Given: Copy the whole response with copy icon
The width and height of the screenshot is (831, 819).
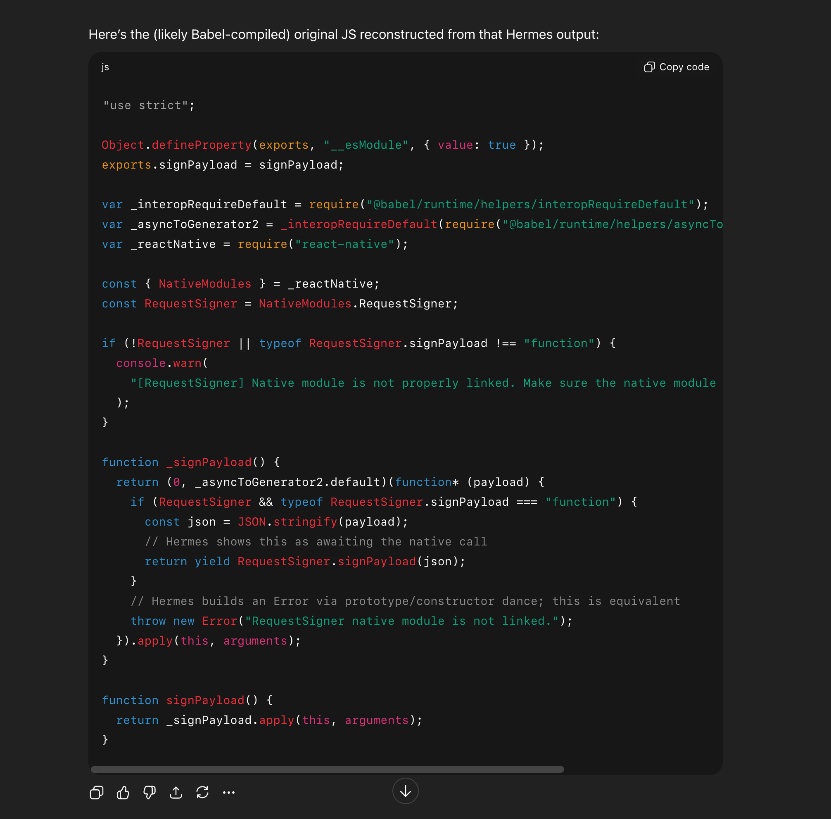Looking at the screenshot, I should [97, 792].
